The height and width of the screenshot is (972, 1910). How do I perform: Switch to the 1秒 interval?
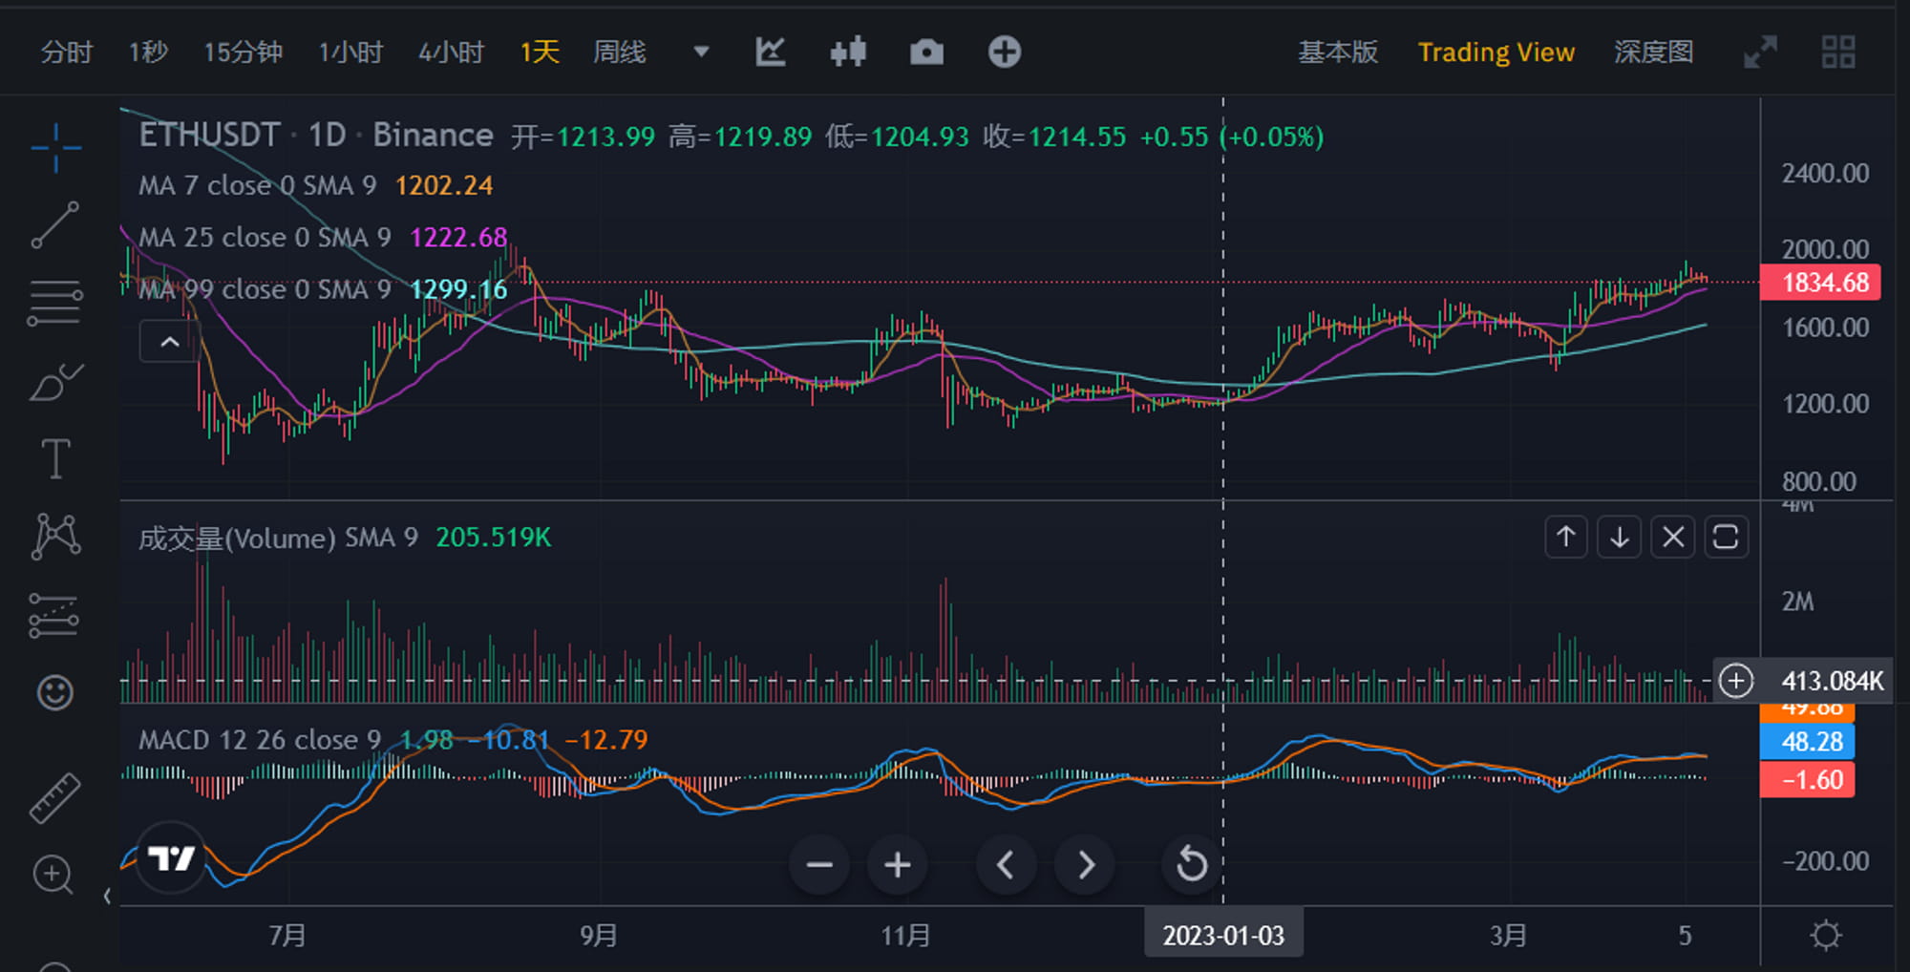click(149, 52)
